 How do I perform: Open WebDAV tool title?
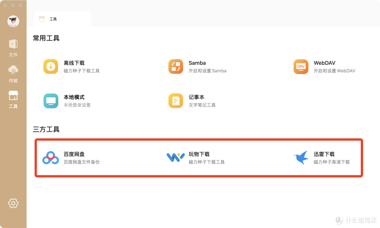[x=324, y=63]
